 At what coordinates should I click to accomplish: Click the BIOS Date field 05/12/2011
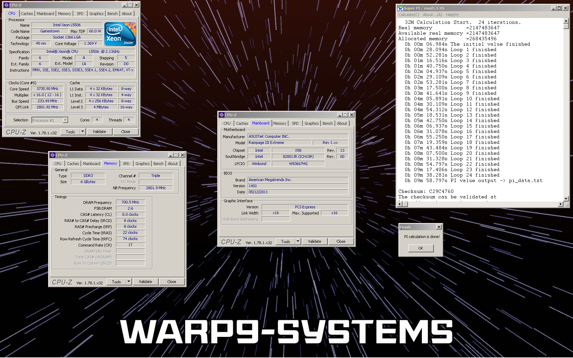coord(298,192)
